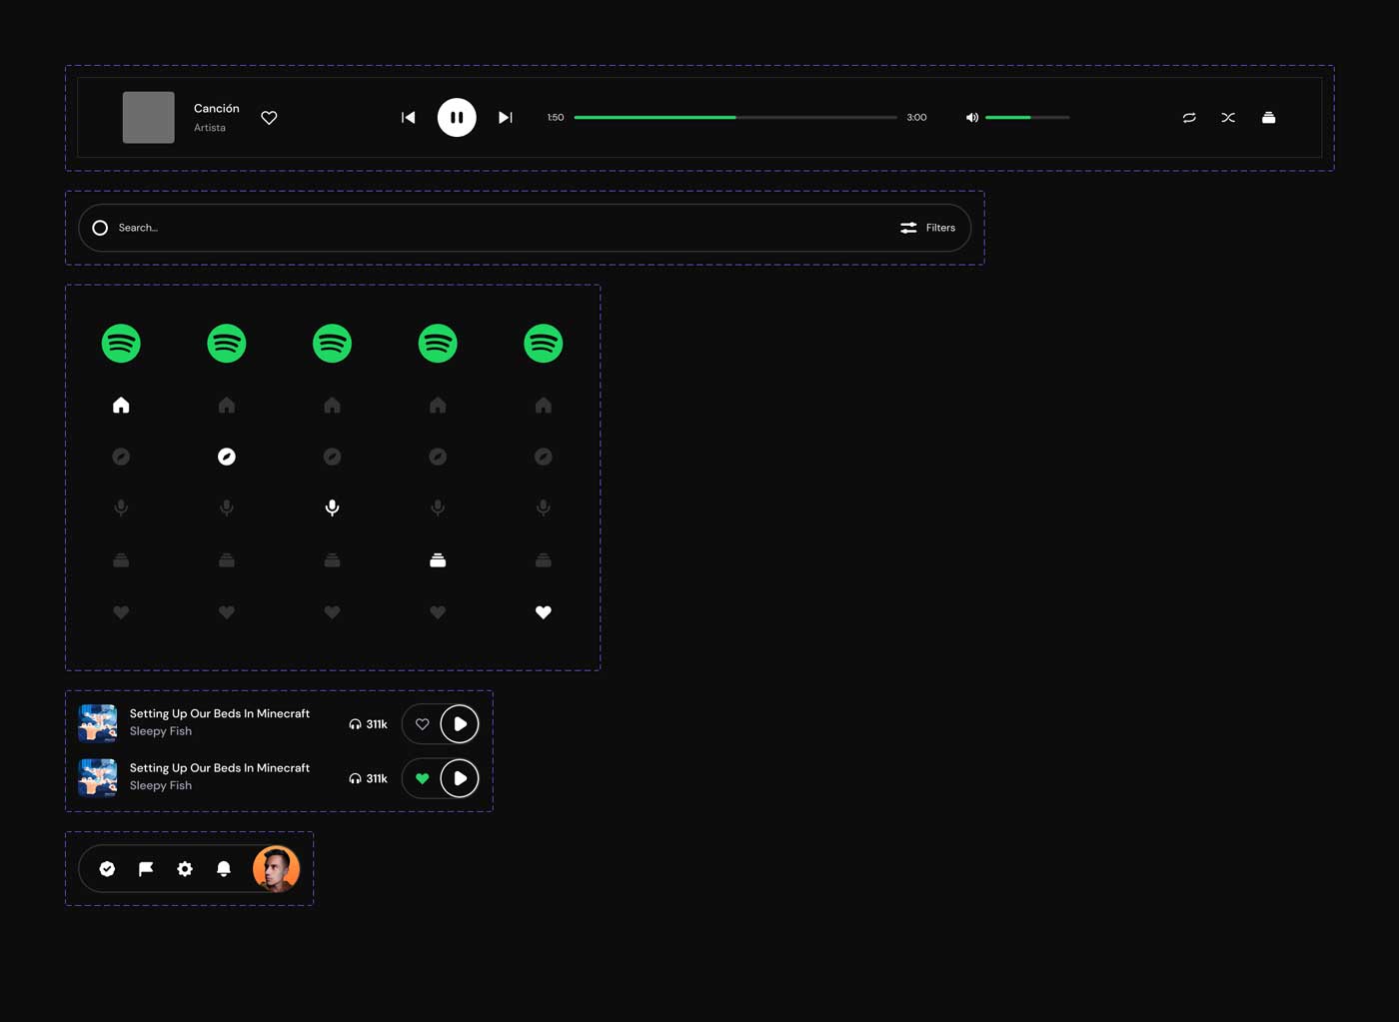Open the Filters options

tap(927, 228)
